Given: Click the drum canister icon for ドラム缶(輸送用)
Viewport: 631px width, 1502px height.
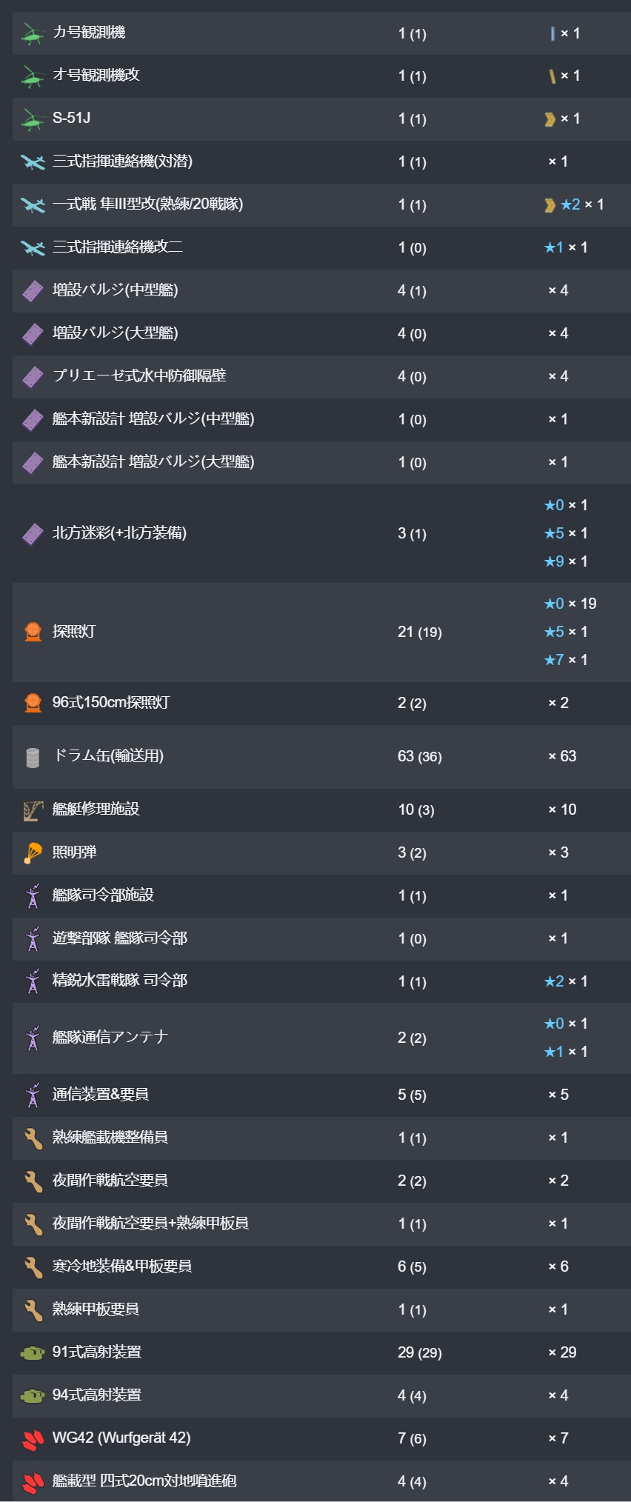Looking at the screenshot, I should 33,757.
